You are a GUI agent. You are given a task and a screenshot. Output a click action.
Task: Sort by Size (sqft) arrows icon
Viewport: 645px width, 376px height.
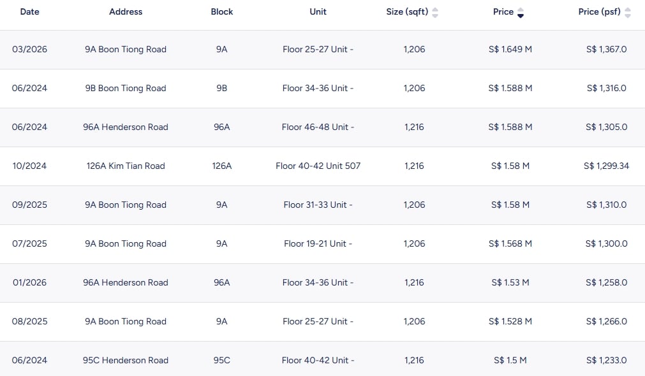point(435,12)
